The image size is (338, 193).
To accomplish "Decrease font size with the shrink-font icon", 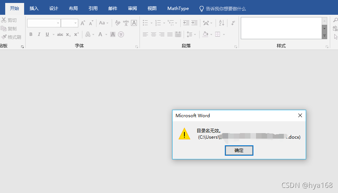I will 91,23.
